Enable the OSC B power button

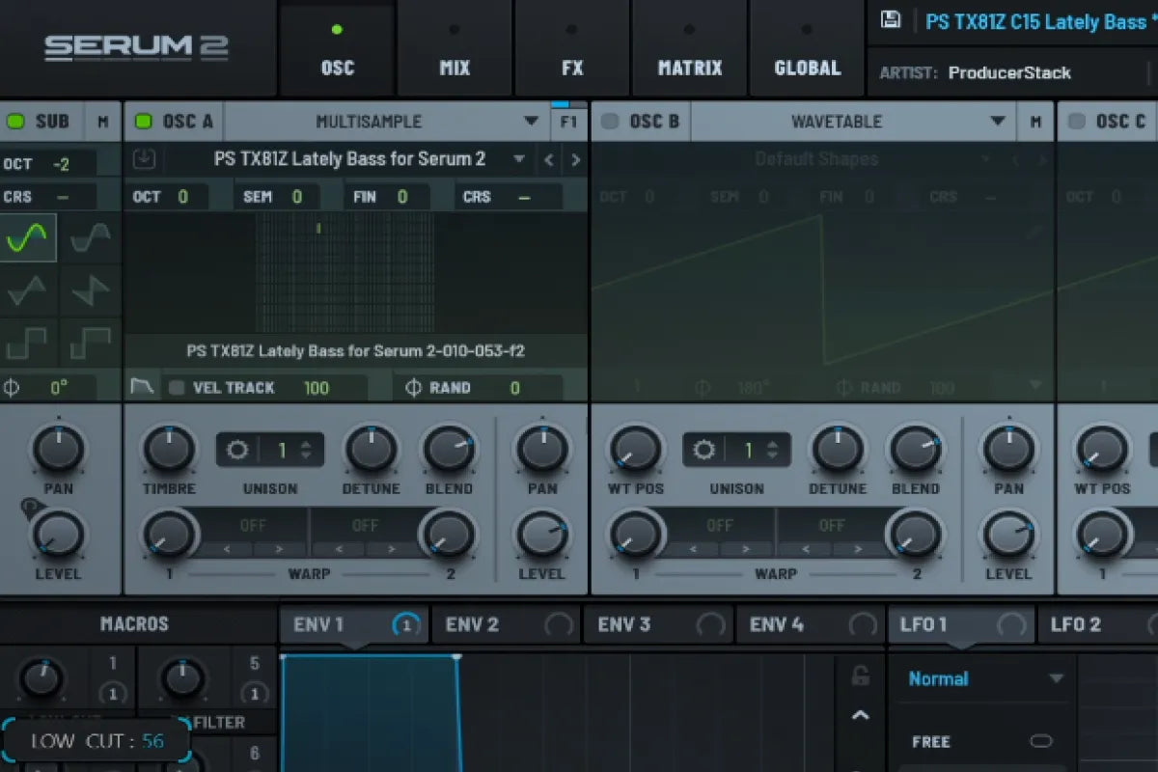point(610,122)
